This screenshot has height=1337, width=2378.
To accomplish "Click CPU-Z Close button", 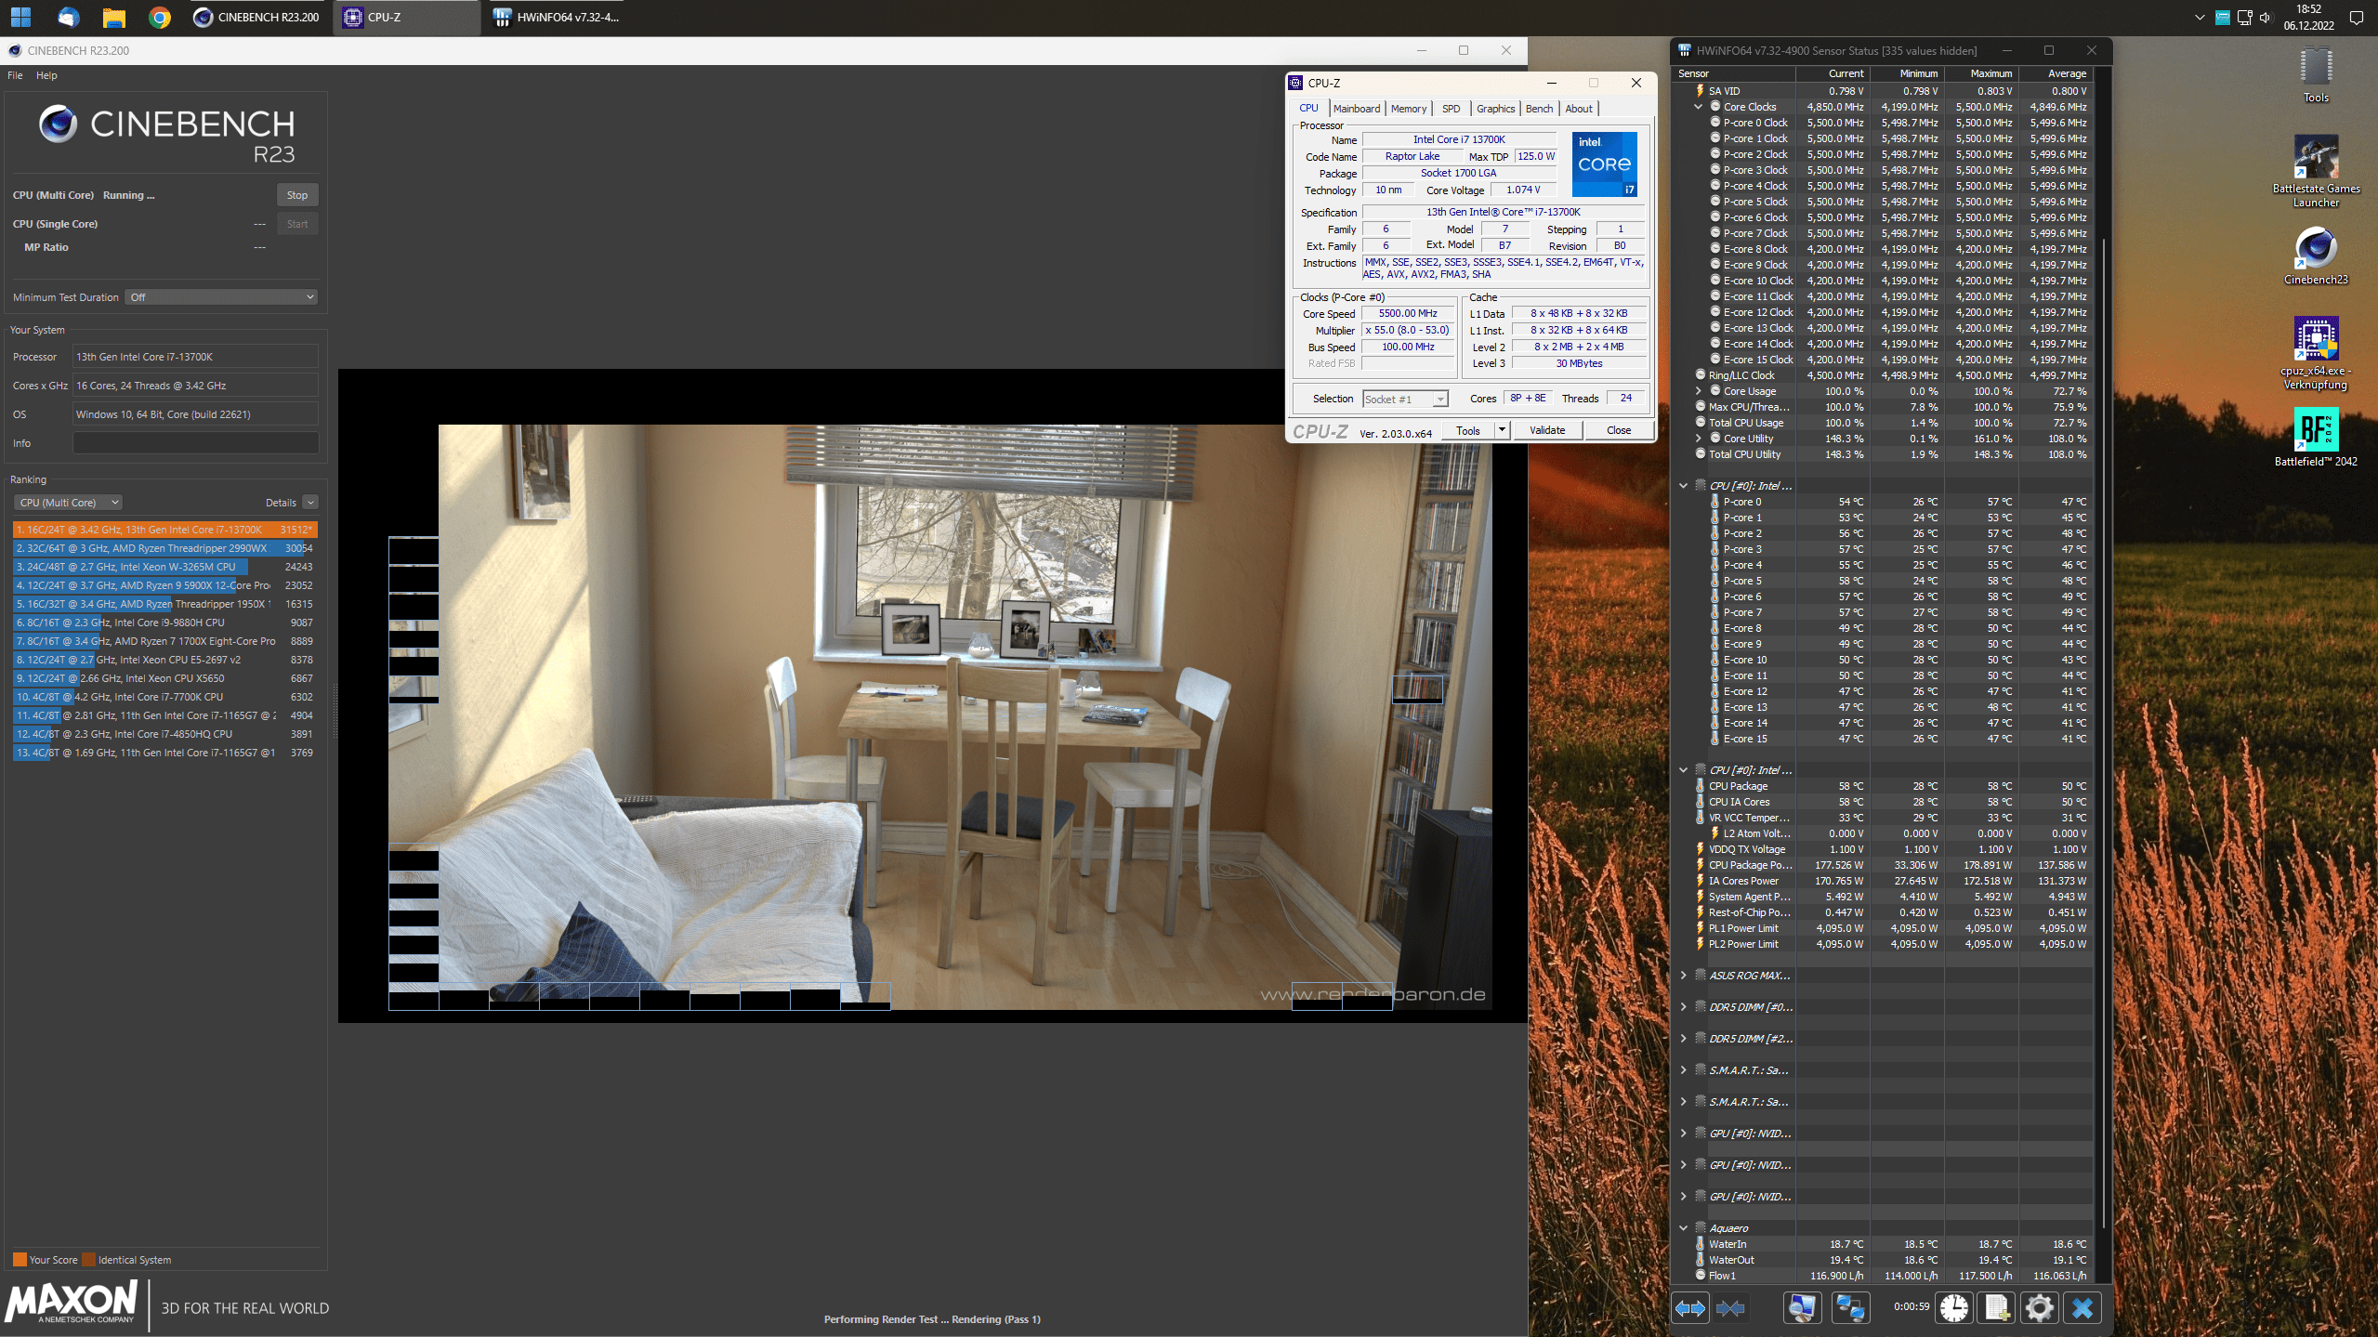I will (1619, 430).
